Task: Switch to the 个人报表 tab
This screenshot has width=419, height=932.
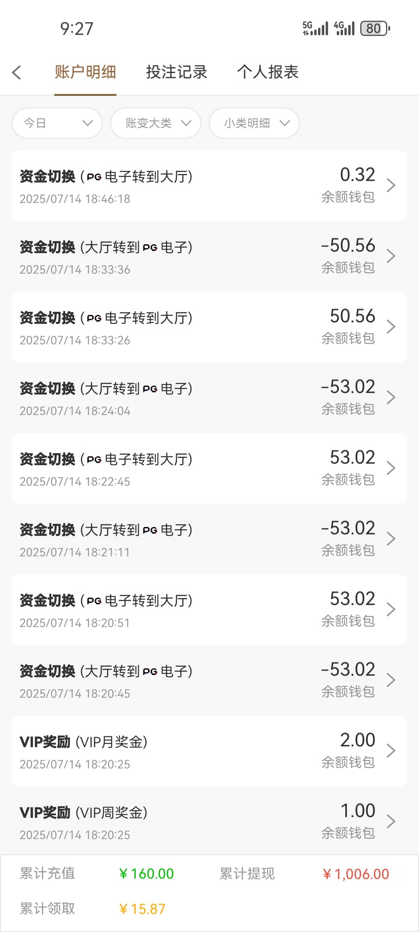Action: [268, 72]
